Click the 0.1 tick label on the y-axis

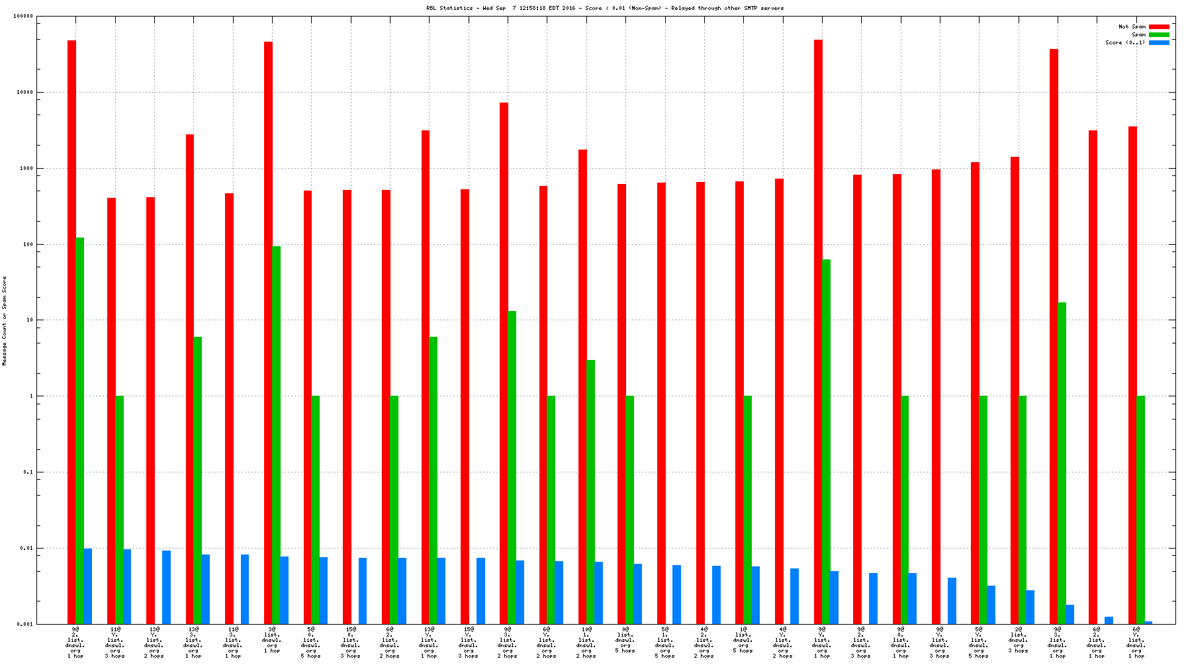28,472
